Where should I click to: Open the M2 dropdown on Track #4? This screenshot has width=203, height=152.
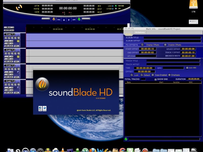(9, 90)
